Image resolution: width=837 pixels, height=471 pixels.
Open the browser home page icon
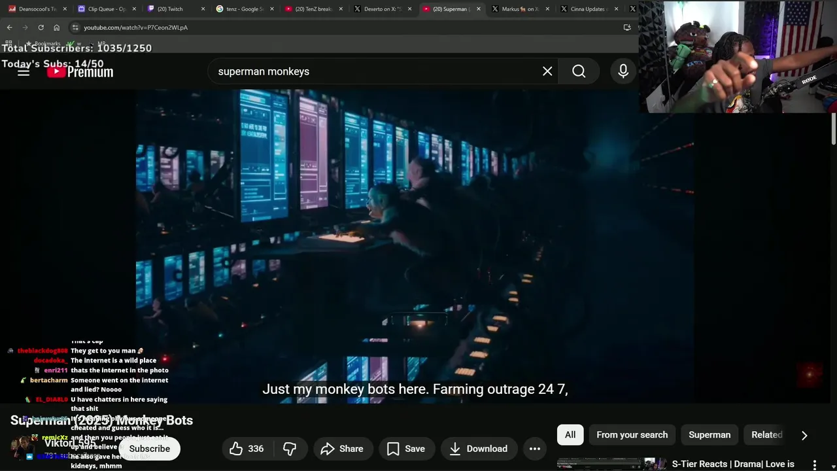coord(56,27)
